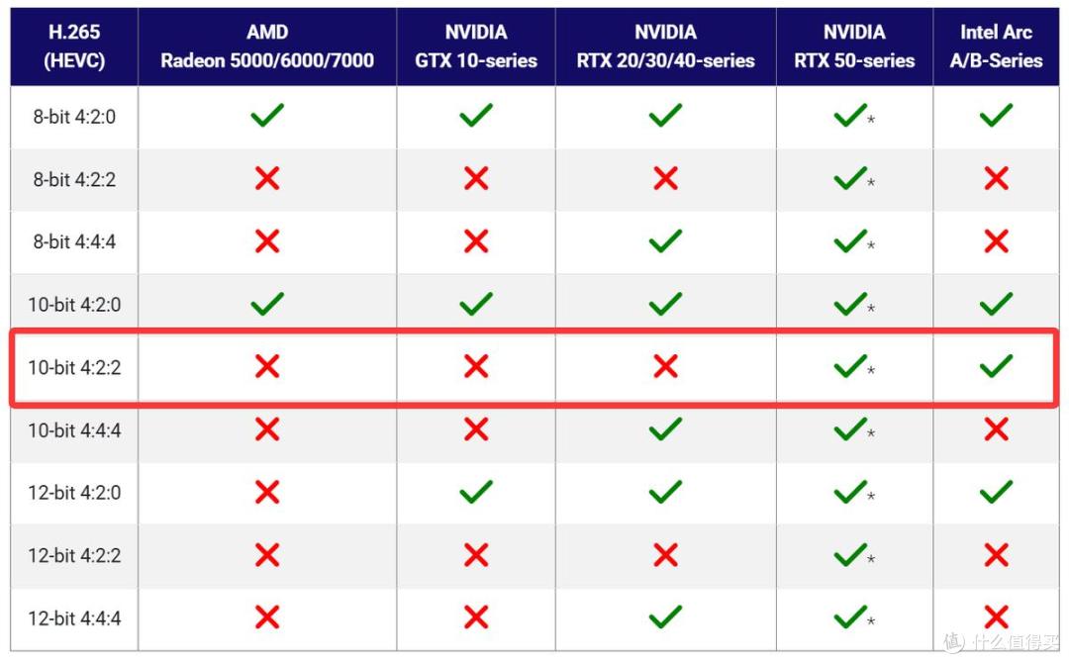The width and height of the screenshot is (1069, 664).
Task: Click RTX 50-series 10-bit 4:2:2 checkmark
Action: tap(851, 366)
